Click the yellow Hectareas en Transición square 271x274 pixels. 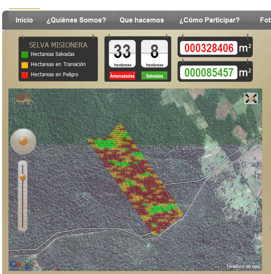[x=25, y=64]
